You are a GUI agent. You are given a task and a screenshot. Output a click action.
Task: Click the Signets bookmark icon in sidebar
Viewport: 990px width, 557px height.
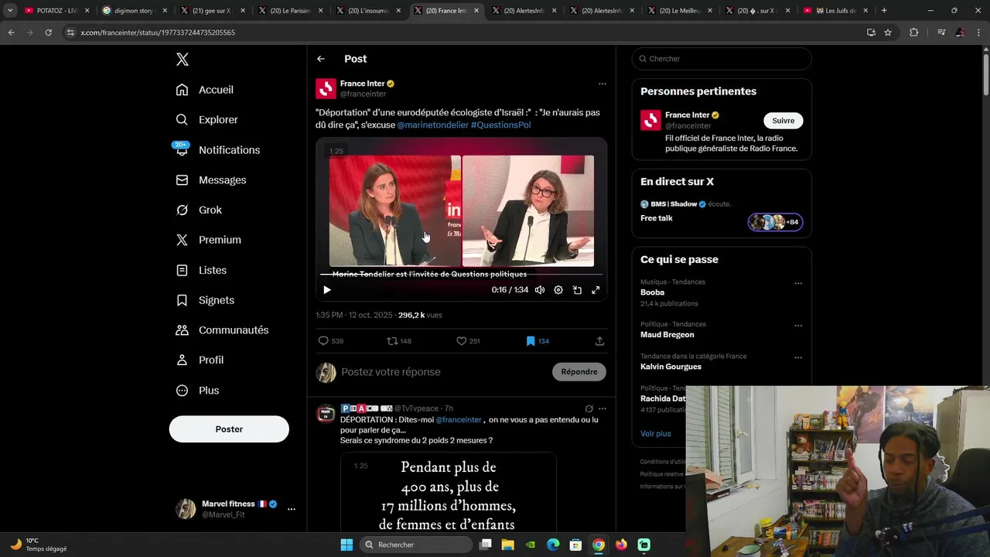point(182,300)
